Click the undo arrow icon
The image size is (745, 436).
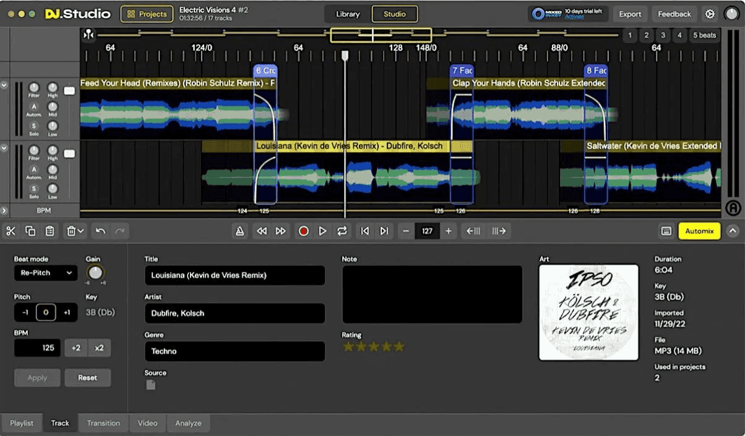100,231
